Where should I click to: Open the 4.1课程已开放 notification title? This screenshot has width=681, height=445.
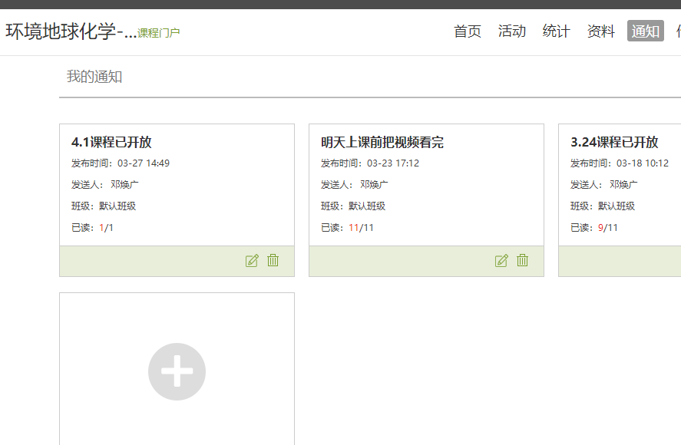point(111,142)
